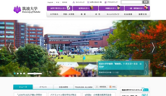Select the third carousel slide dot

coord(21,73)
